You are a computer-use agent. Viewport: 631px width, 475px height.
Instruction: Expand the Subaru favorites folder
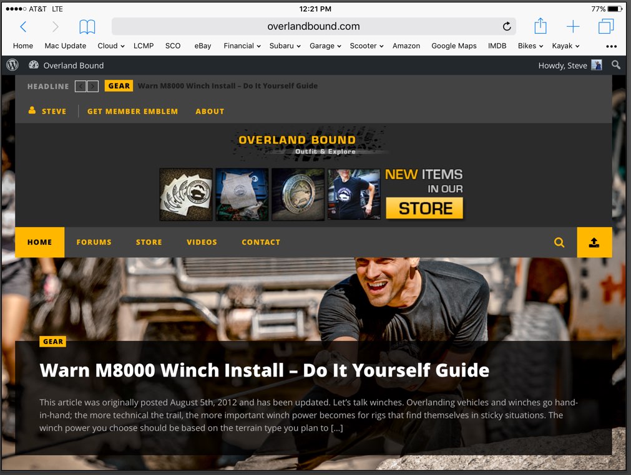[285, 46]
